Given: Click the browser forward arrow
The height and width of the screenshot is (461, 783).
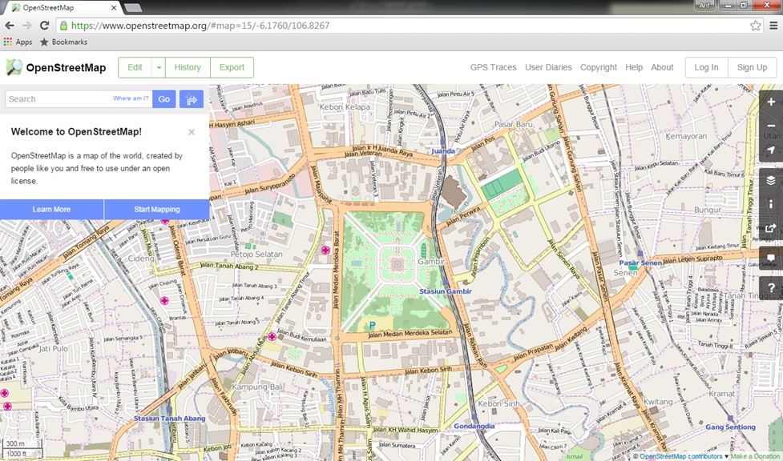Looking at the screenshot, I should coord(27,26).
